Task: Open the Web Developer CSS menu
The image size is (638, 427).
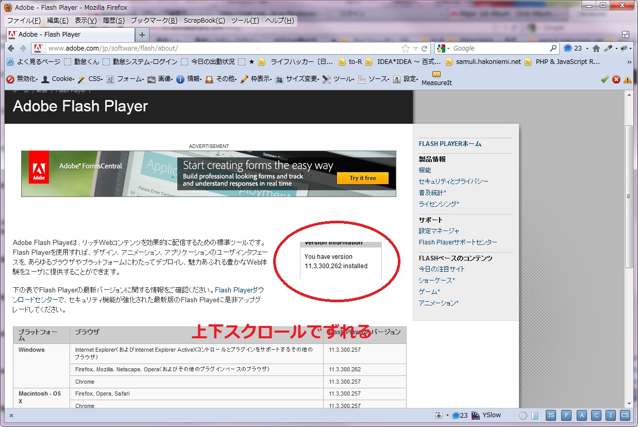Action: (91, 79)
